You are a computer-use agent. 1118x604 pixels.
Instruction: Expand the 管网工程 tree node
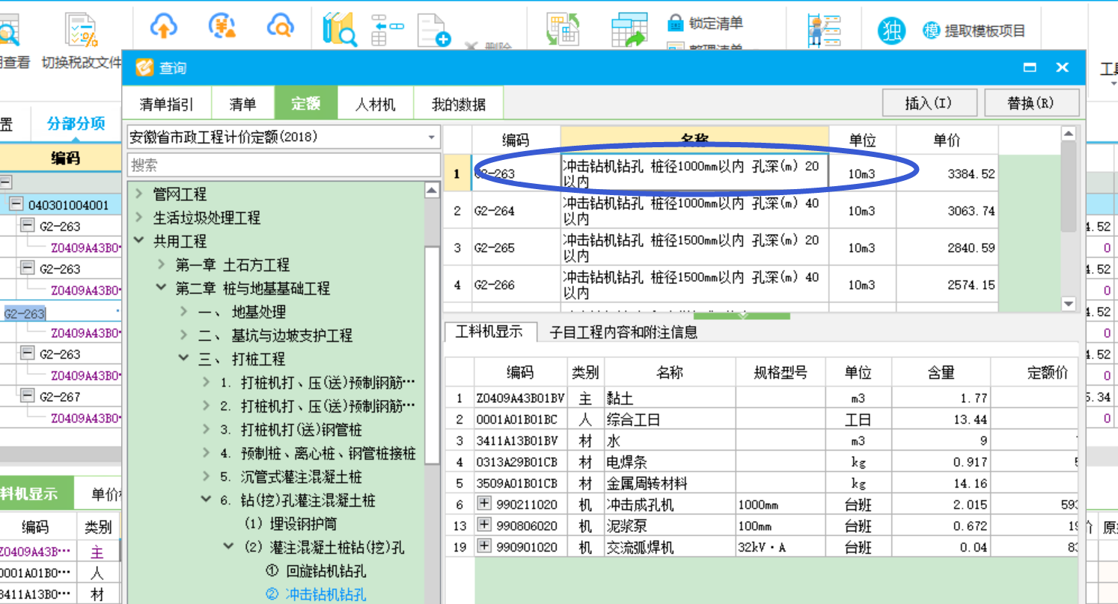139,194
